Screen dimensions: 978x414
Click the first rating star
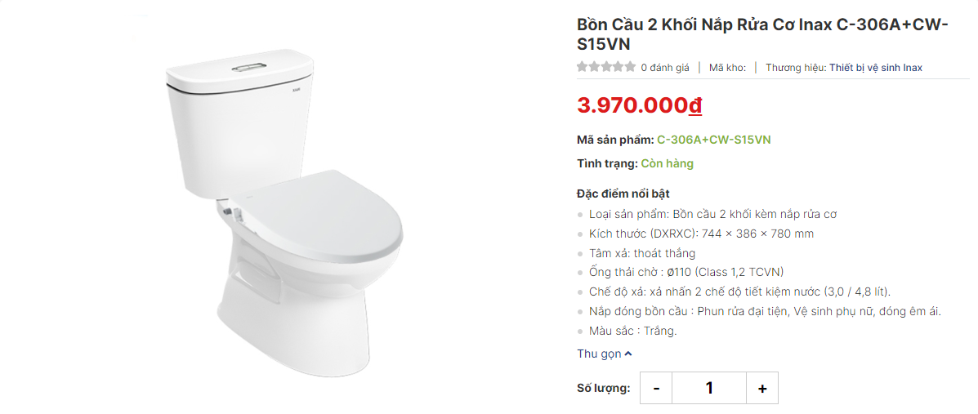point(583,68)
